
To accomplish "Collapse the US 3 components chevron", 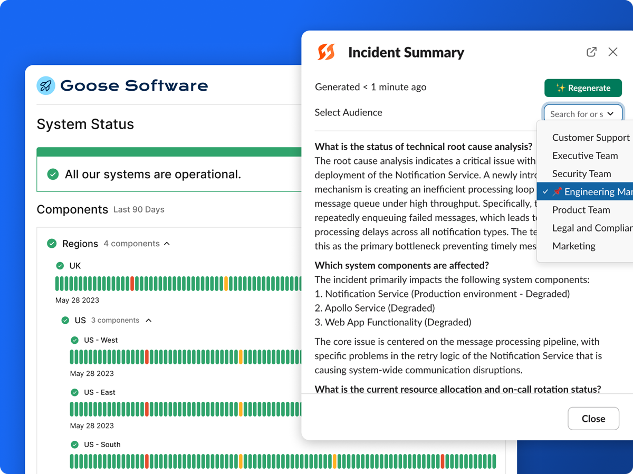I will [x=148, y=320].
